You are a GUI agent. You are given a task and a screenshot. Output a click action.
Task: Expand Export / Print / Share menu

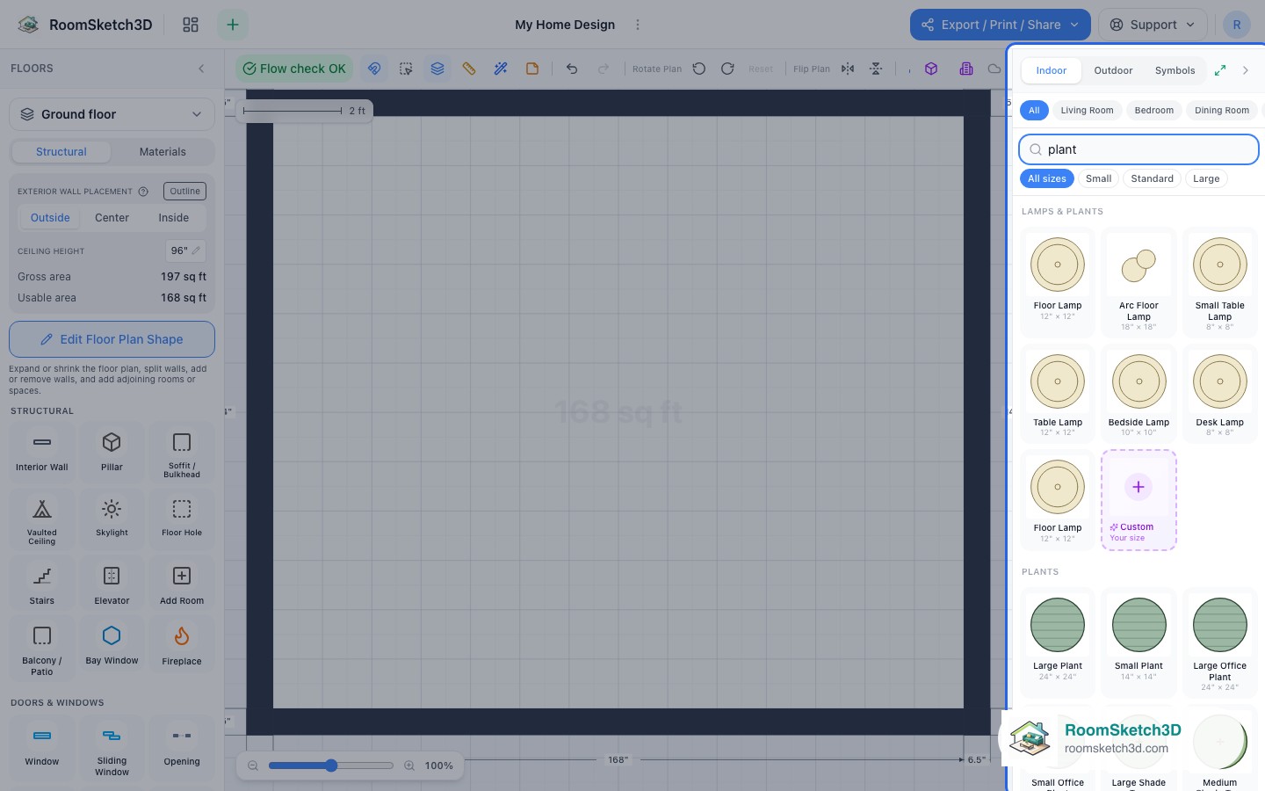pyautogui.click(x=1000, y=25)
